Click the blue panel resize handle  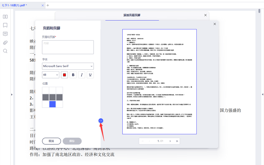tap(101, 121)
